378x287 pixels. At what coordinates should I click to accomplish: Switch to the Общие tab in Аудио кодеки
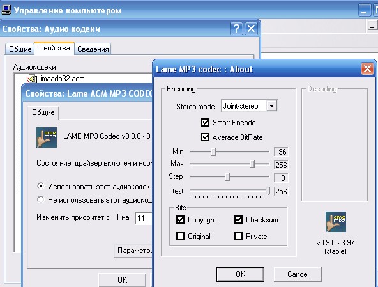[20, 49]
